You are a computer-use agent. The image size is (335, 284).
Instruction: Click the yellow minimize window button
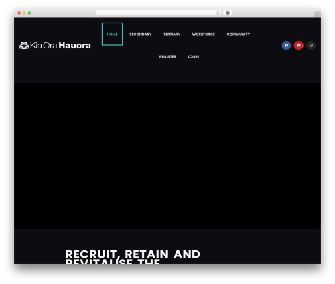click(24, 13)
